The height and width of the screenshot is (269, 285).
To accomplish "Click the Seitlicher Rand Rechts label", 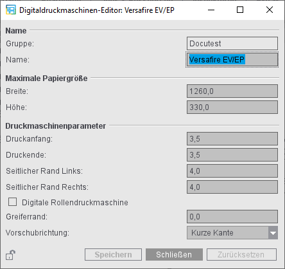I will click(47, 187).
